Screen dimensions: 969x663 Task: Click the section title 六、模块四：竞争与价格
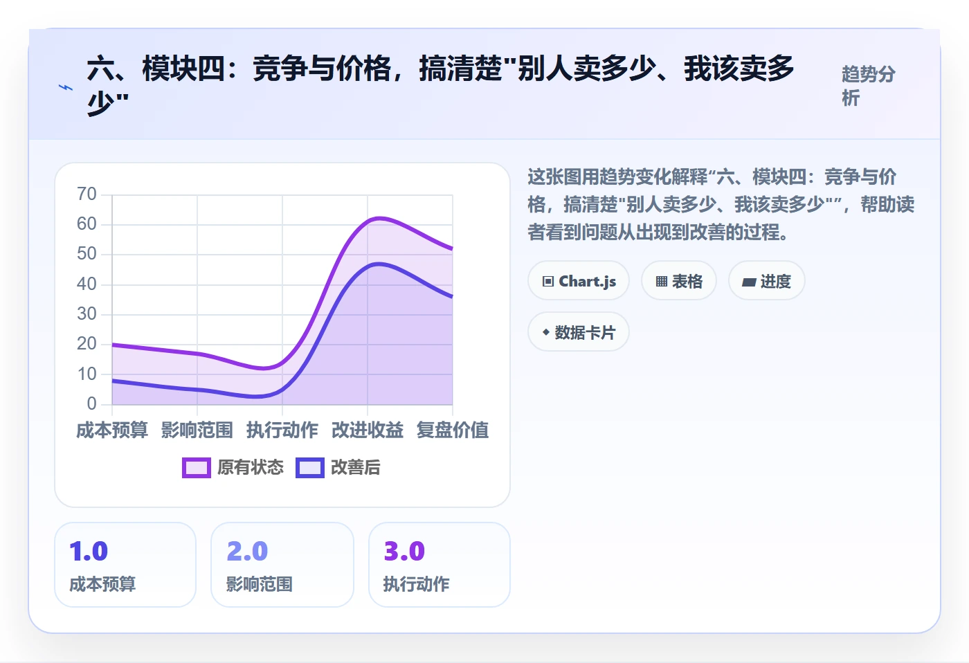[x=440, y=86]
